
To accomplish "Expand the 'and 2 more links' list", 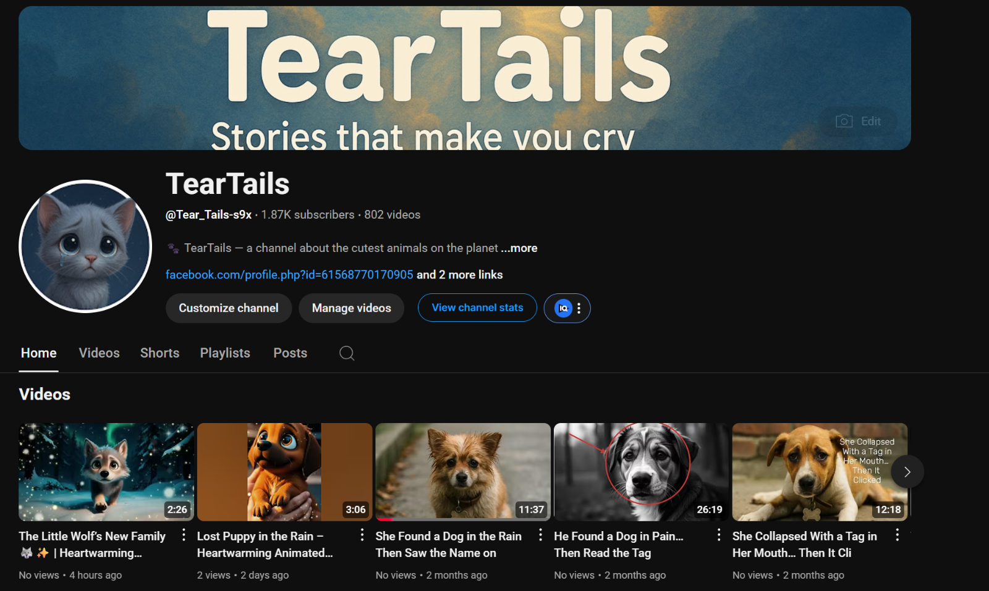I will [459, 275].
